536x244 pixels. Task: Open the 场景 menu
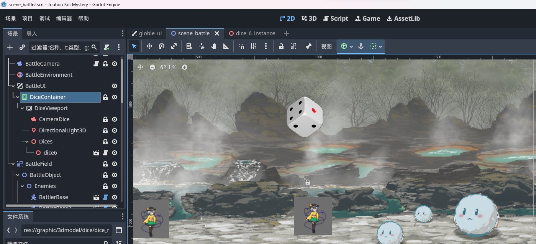(11, 18)
